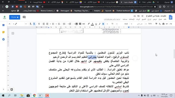Run spell check with the A-check icon
This screenshot has width=175, height=98.
tap(160, 24)
